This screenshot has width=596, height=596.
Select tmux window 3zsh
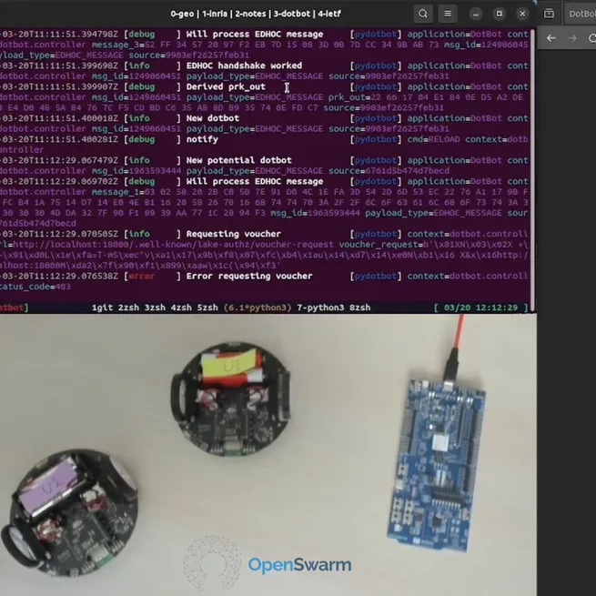tap(155, 308)
